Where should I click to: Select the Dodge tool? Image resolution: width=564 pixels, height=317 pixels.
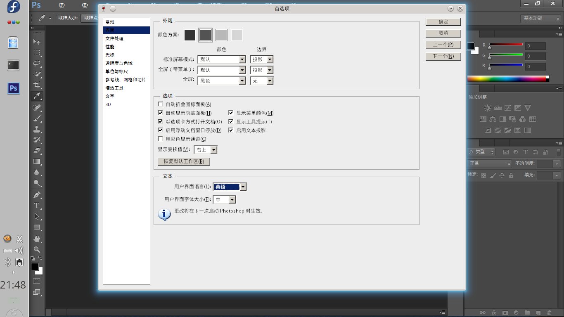[37, 183]
